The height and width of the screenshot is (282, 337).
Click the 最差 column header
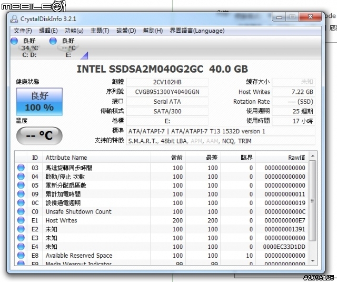tap(203, 158)
